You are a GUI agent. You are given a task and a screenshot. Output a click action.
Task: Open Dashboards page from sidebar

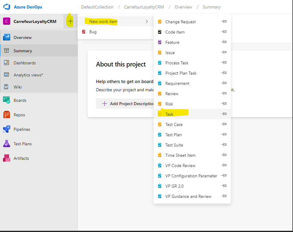point(39,63)
